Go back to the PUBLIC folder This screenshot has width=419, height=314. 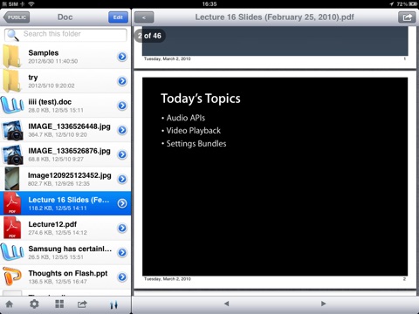tap(17, 17)
